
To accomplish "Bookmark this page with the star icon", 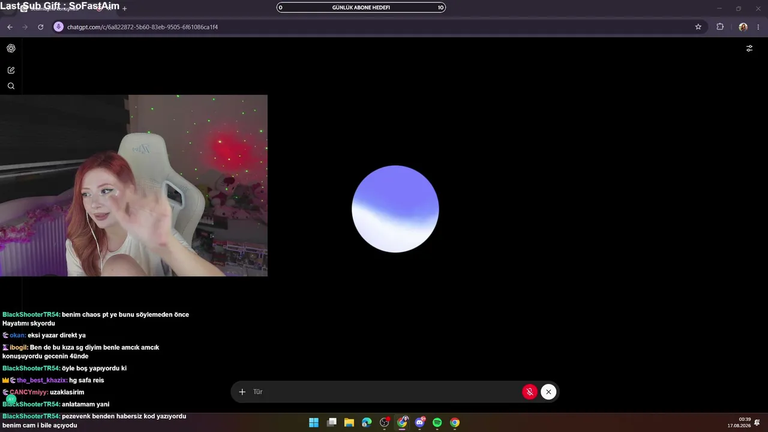I will click(698, 27).
